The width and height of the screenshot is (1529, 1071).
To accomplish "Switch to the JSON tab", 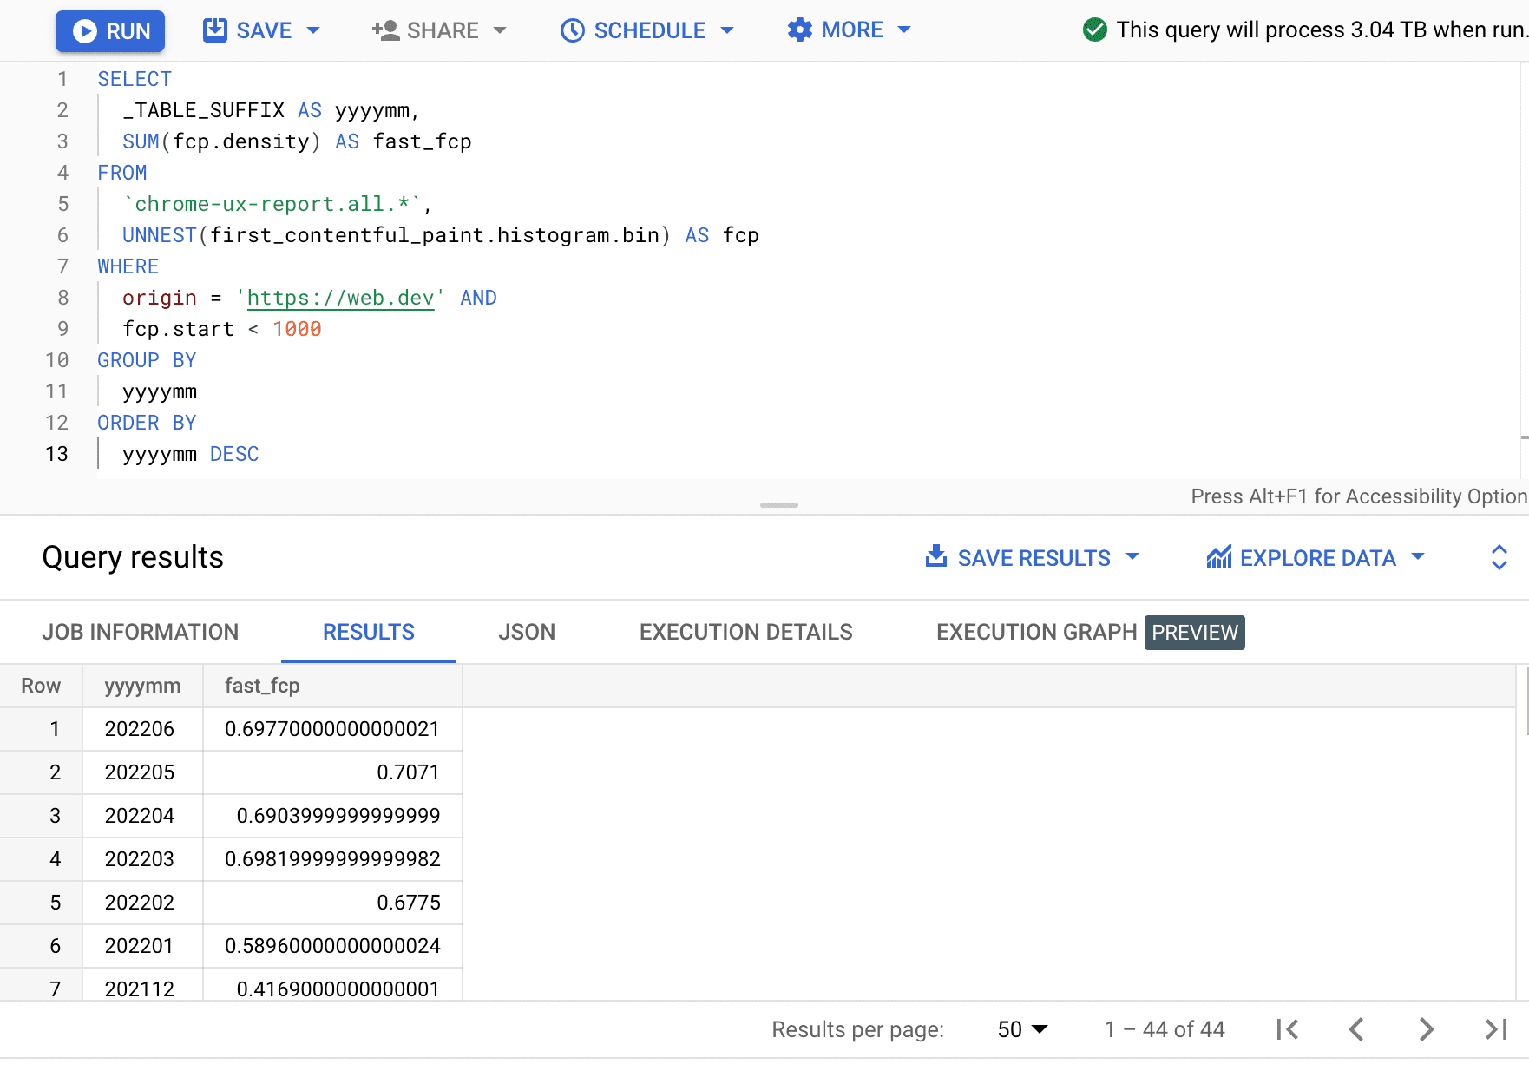I will coord(527,632).
